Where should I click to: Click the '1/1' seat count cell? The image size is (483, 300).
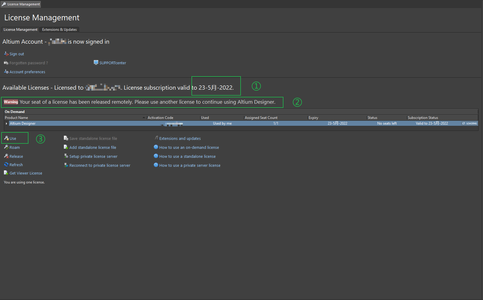coord(276,123)
